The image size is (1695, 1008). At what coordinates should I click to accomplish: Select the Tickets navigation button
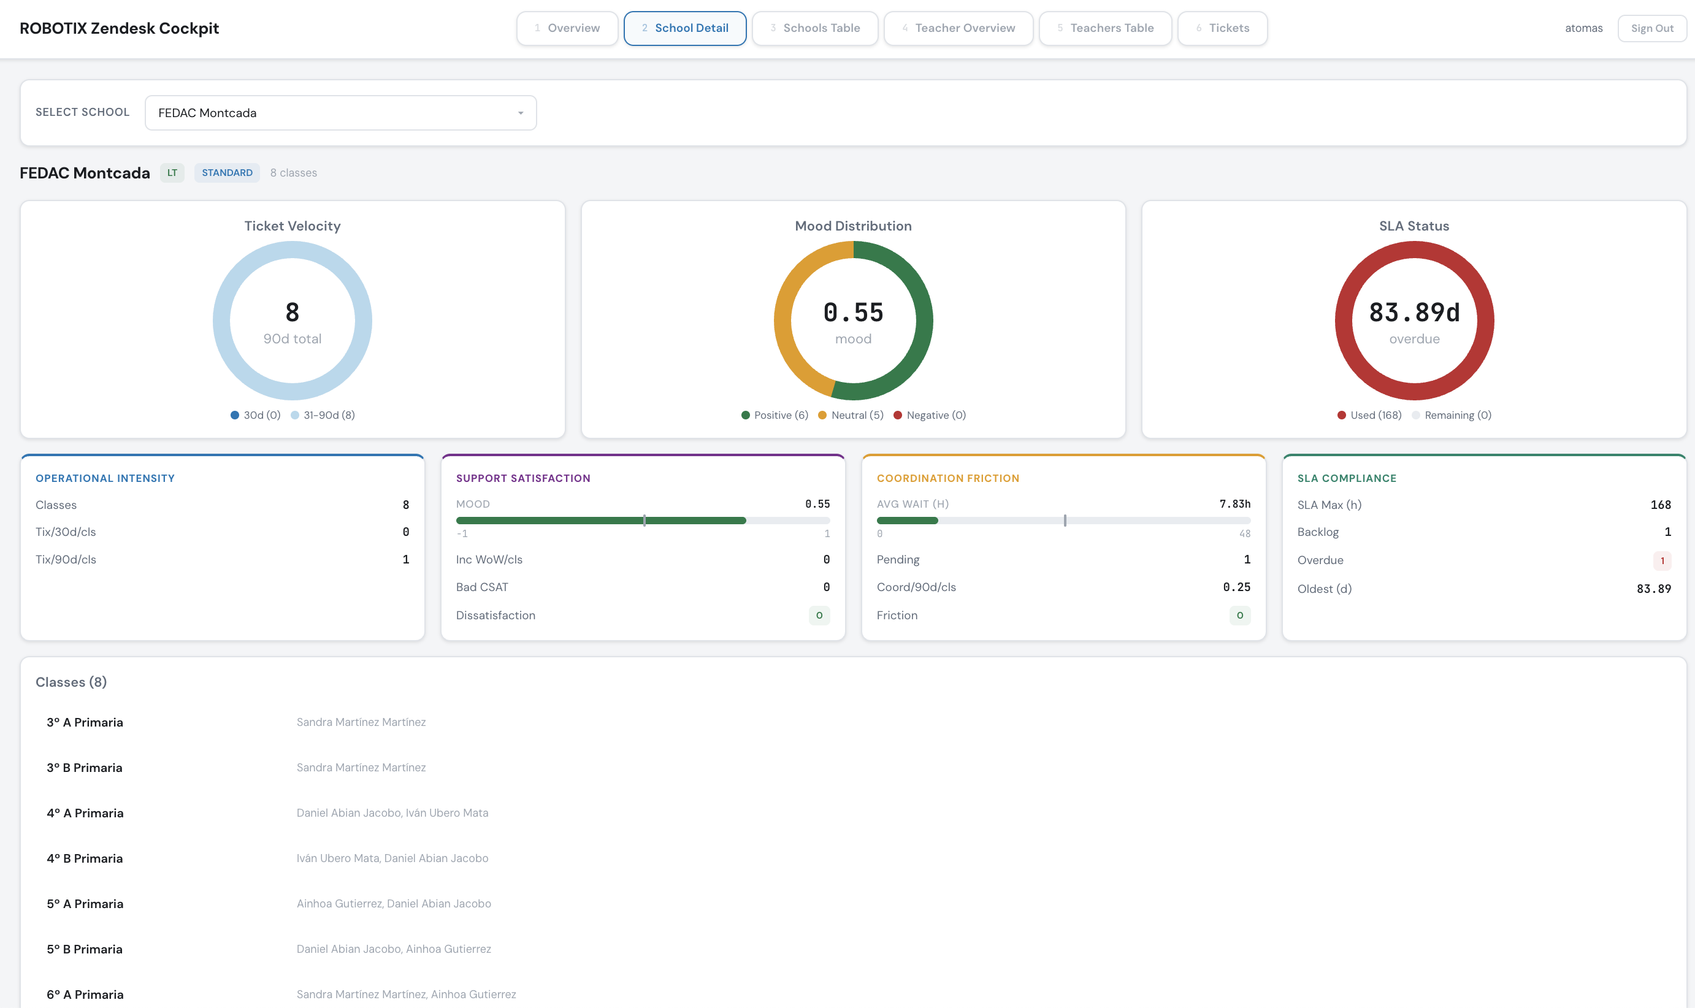[x=1222, y=28]
